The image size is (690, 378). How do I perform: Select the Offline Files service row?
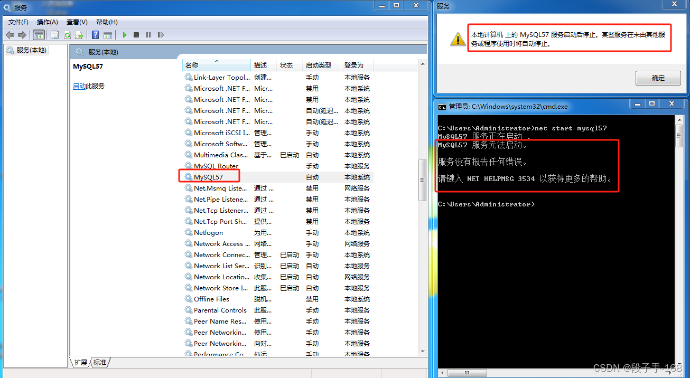[278, 299]
